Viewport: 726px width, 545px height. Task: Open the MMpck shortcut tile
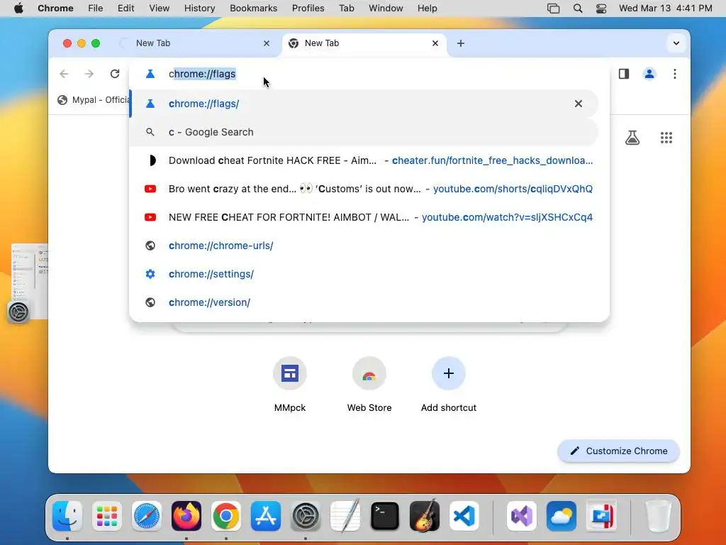290,384
